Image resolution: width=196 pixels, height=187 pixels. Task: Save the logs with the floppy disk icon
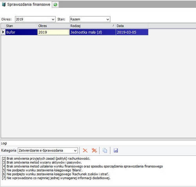[116, 150]
